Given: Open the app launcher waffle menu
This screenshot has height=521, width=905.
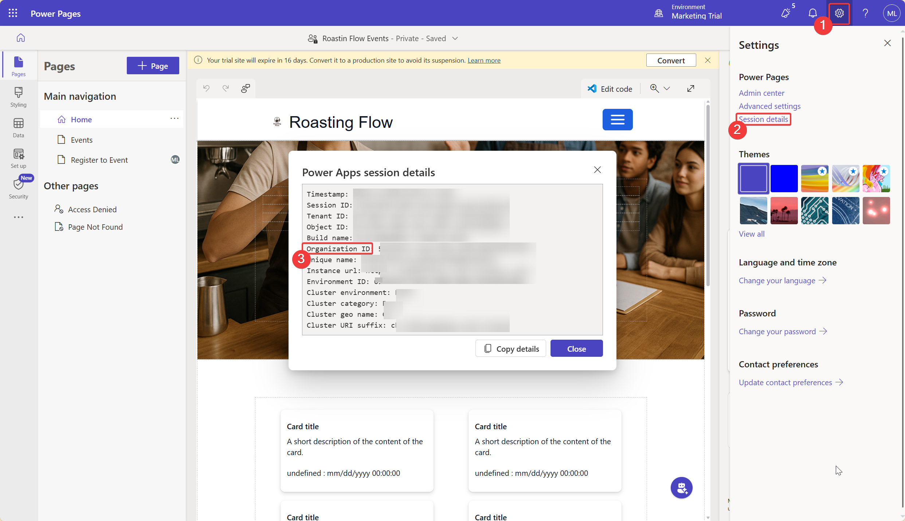Looking at the screenshot, I should click(x=12, y=13).
